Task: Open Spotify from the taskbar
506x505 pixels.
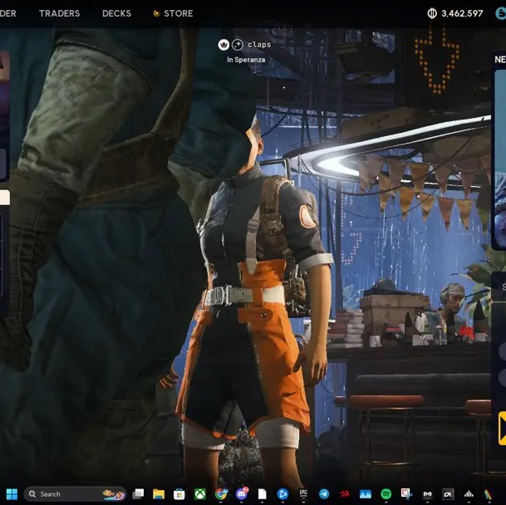Action: pyautogui.click(x=386, y=493)
